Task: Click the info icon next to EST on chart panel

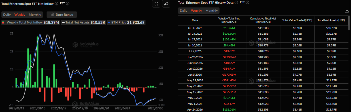Action: pyautogui.click(x=67, y=4)
